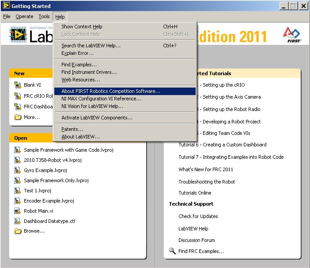
Task: Click Check for Updates
Action: click(x=198, y=216)
